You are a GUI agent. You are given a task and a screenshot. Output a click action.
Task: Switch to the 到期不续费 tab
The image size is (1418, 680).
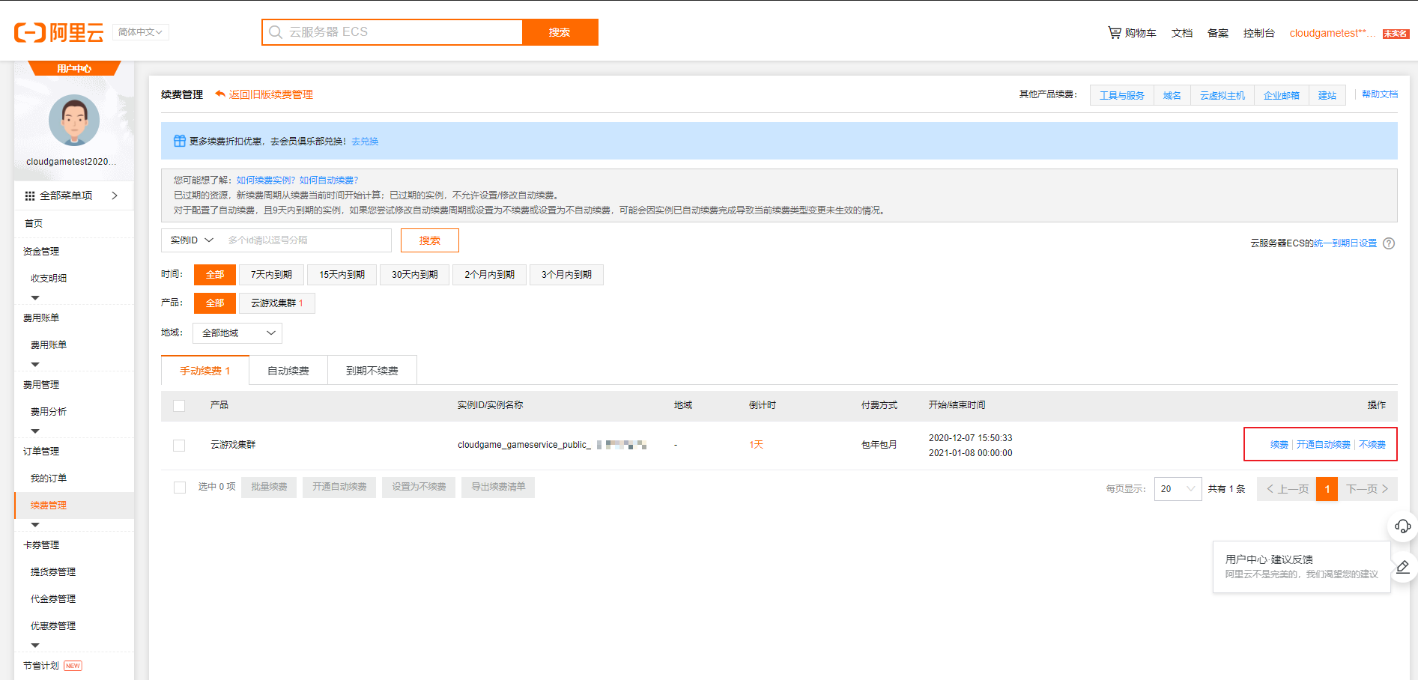point(372,371)
